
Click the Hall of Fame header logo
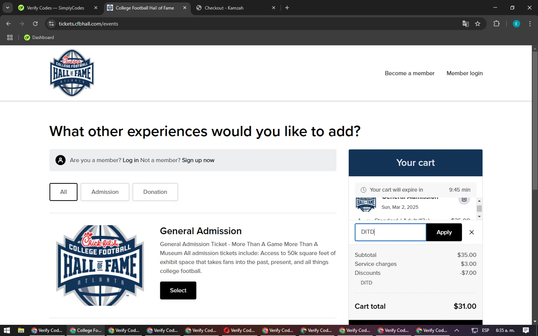point(72,73)
